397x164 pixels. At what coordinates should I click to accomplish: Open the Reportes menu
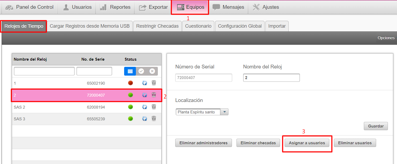point(115,7)
